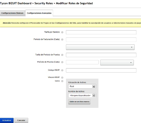This screenshot has height=123, width=141.
Task: Click info icon next to Período de Prueba (Cada)
Action: [62, 62]
